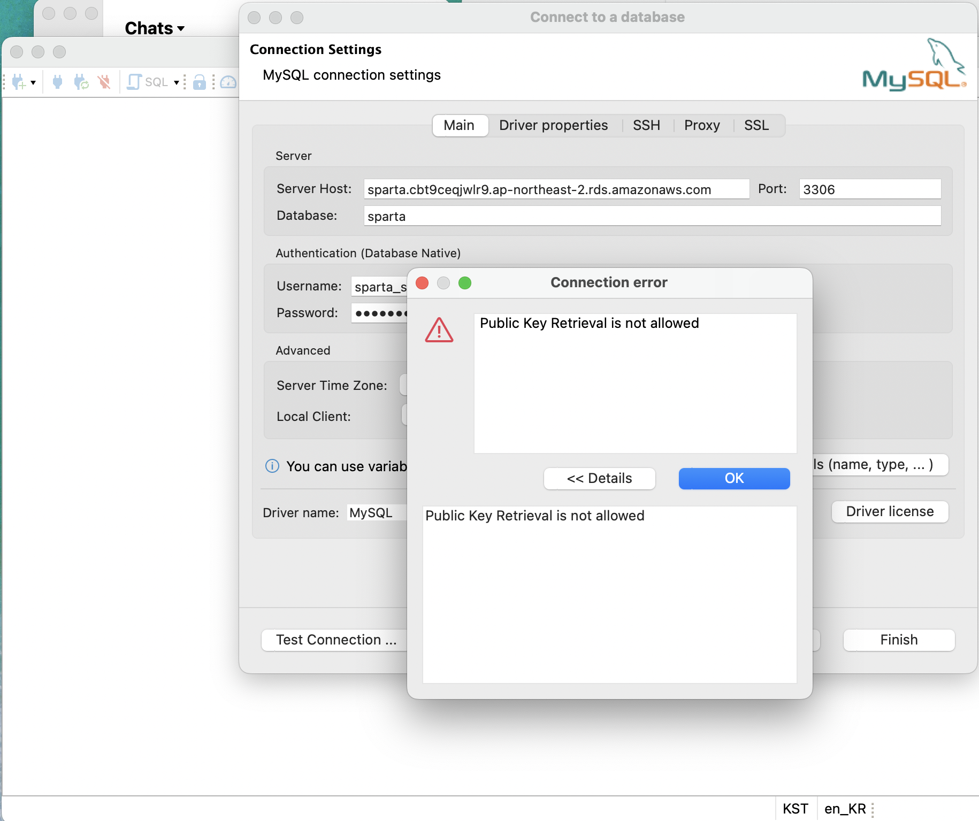Click the green zoom button on Connection error dialog
The width and height of the screenshot is (979, 821).
(x=465, y=283)
